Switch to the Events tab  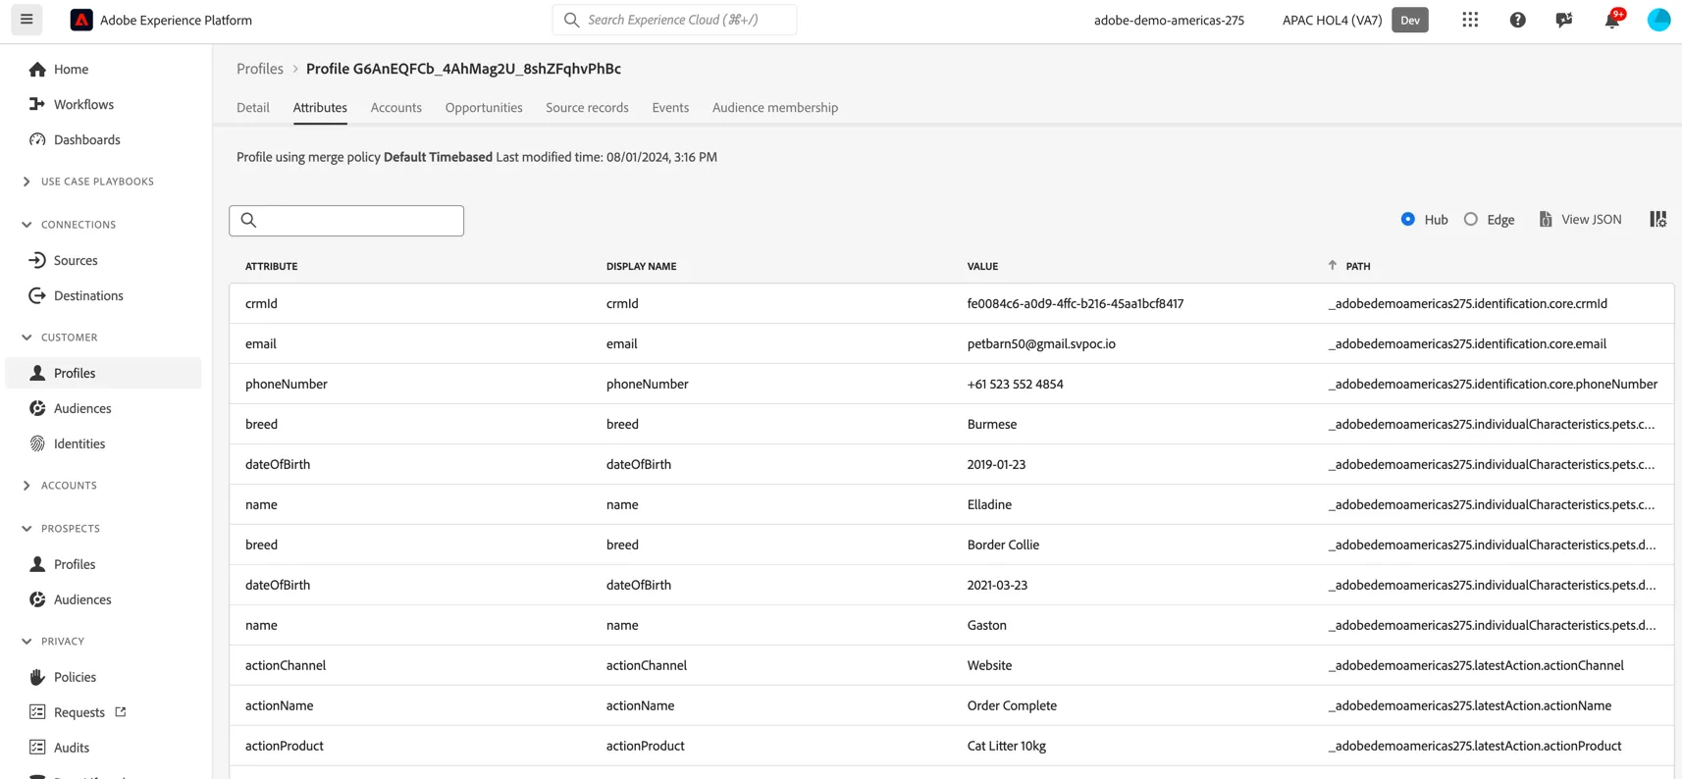pos(670,108)
